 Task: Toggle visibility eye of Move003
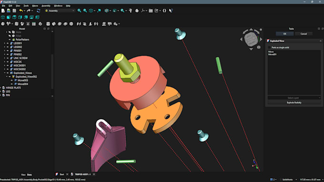12,80
